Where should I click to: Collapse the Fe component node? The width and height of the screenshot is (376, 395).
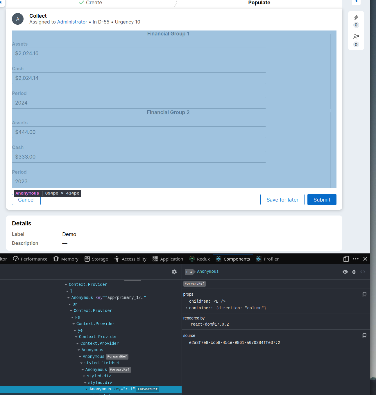click(x=72, y=317)
